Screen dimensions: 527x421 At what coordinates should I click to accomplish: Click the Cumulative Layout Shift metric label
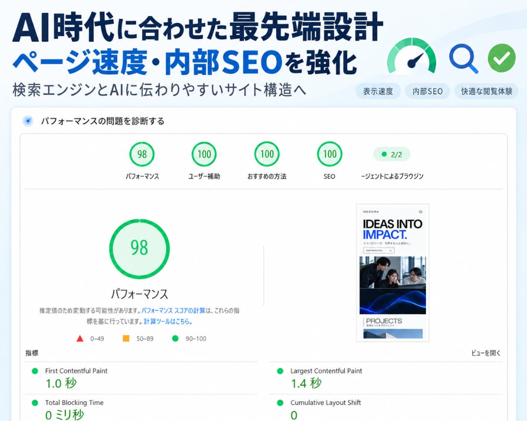tap(326, 402)
